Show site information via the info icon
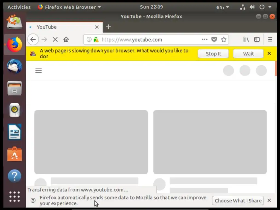 [89, 39]
